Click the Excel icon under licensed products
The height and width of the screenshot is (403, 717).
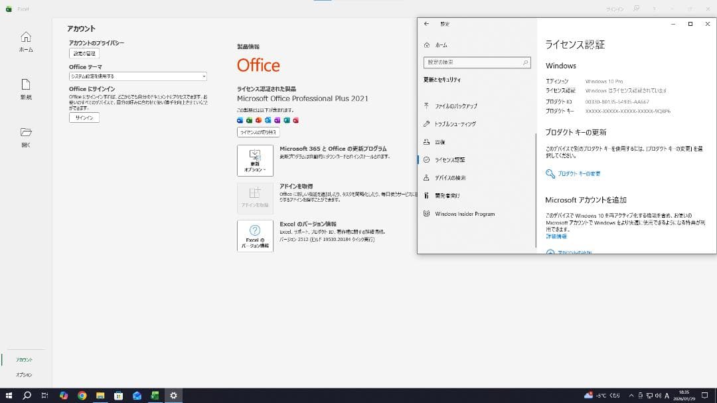click(x=249, y=120)
